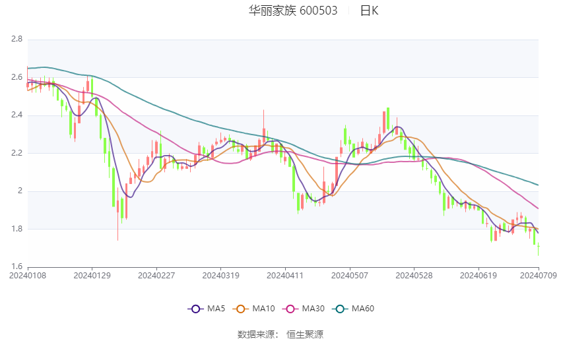Click the 2.6 price axis label

point(16,77)
